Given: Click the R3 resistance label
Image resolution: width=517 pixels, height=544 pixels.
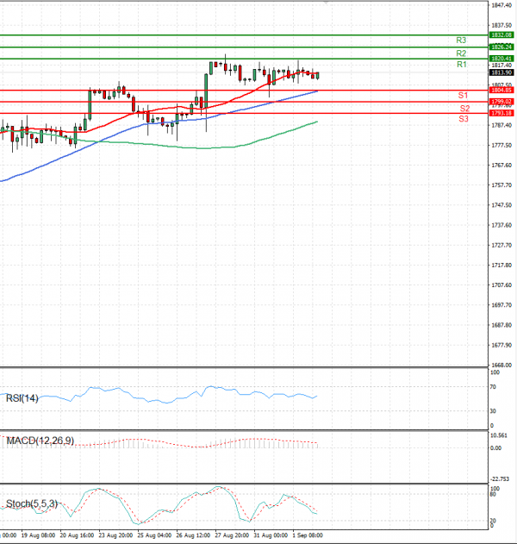Looking at the screenshot, I should pos(461,41).
